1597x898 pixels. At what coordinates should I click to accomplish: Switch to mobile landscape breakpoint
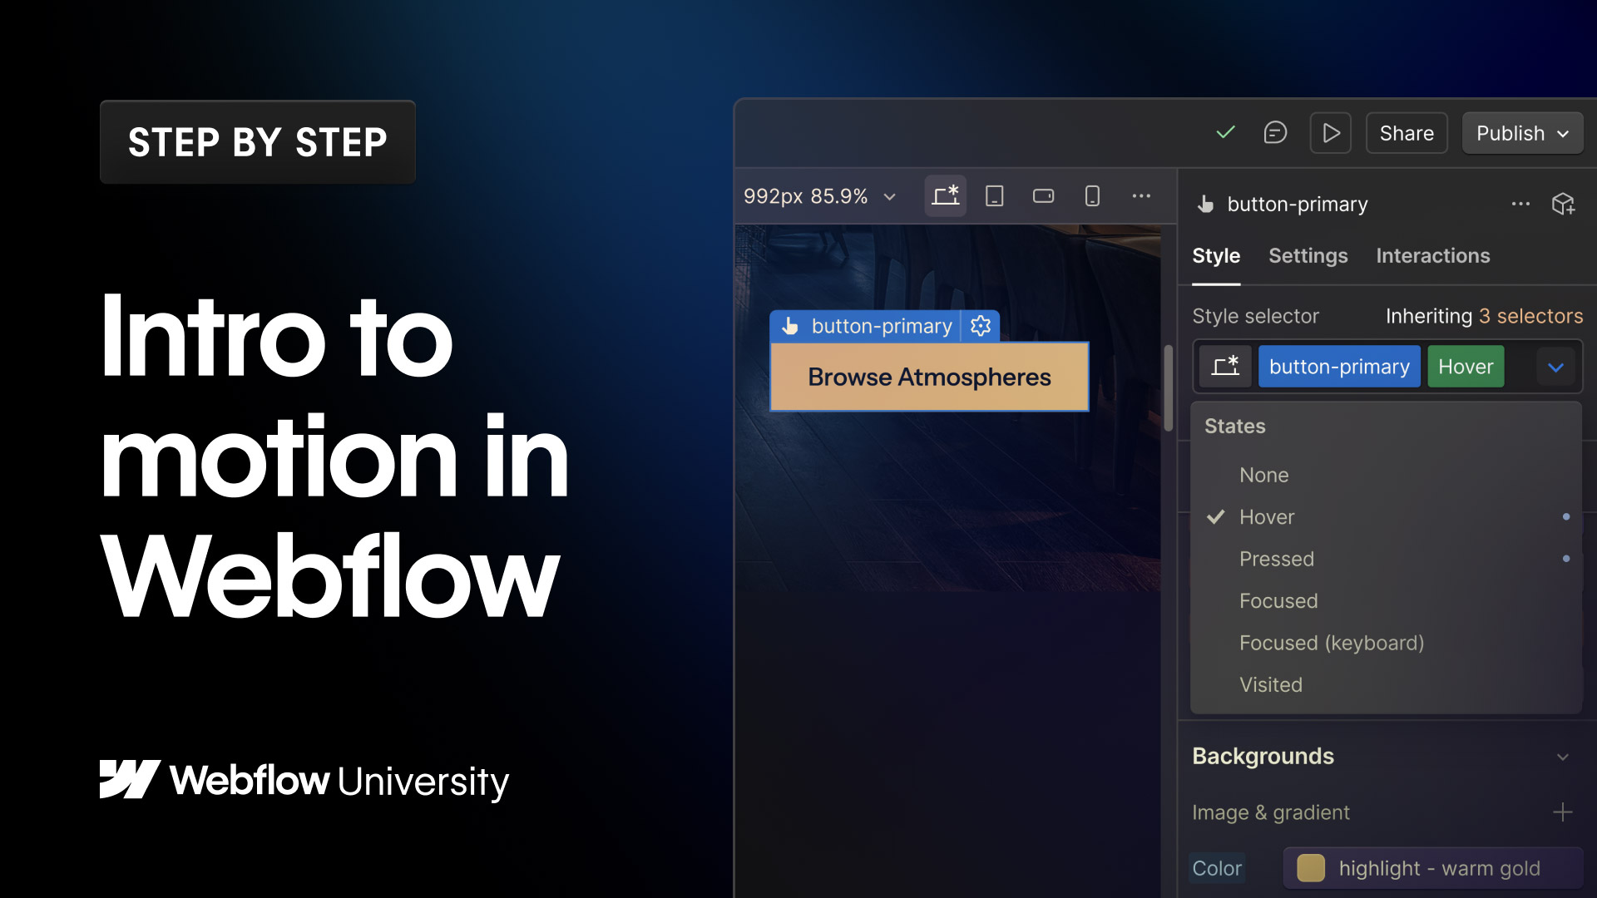click(1043, 195)
